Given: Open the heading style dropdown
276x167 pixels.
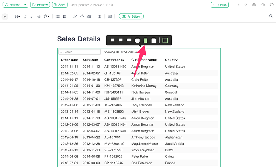Looking at the screenshot, I should [17, 16].
